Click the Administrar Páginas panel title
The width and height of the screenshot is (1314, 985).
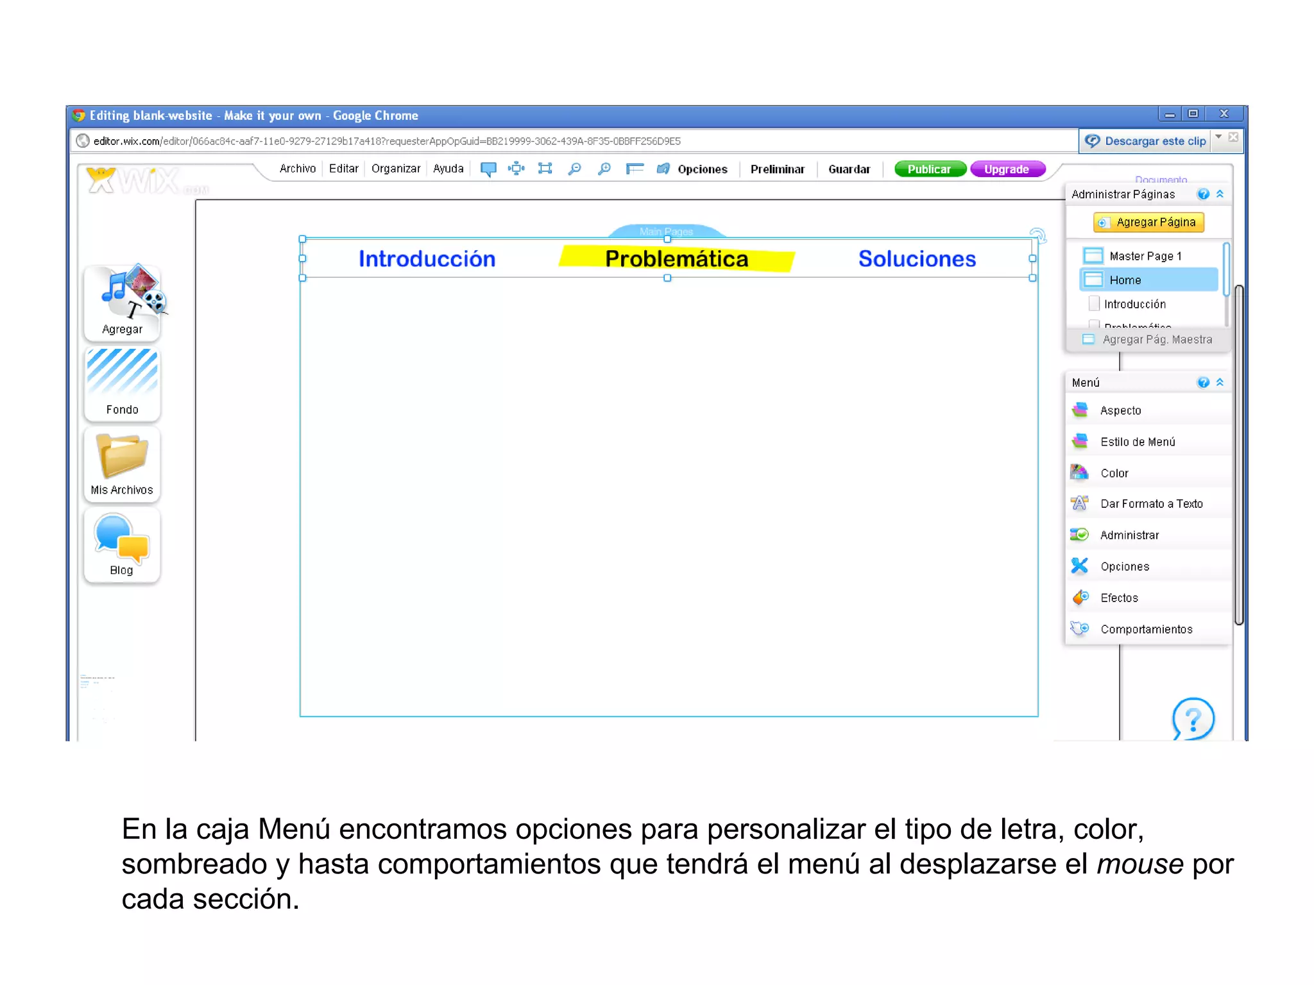pos(1123,194)
